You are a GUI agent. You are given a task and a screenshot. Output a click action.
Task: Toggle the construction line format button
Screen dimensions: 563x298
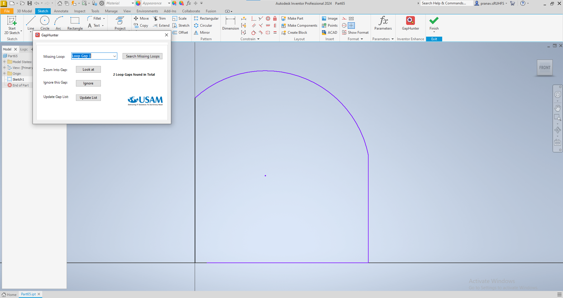click(x=344, y=18)
